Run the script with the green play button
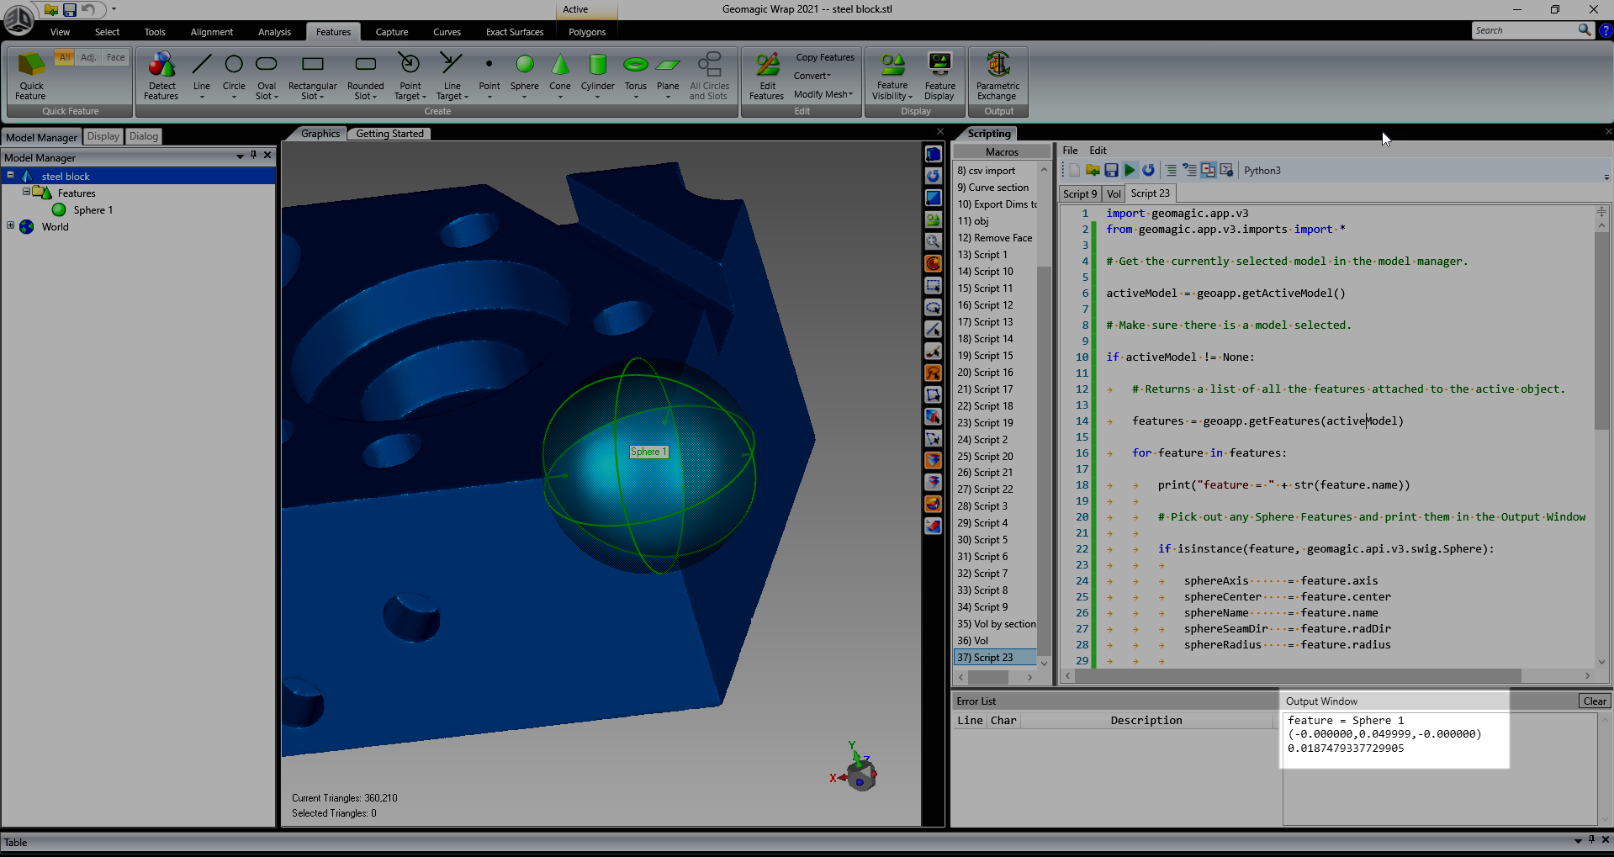 pyautogui.click(x=1130, y=171)
